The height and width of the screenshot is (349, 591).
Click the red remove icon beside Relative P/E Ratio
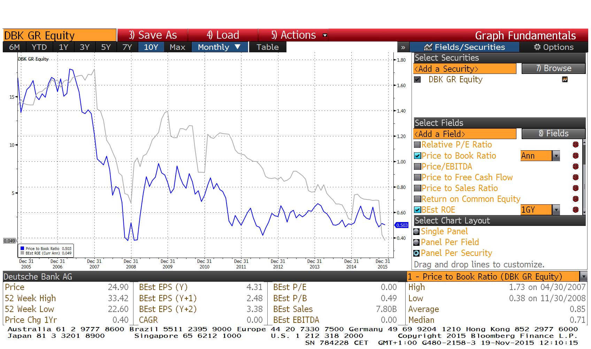coord(576,144)
